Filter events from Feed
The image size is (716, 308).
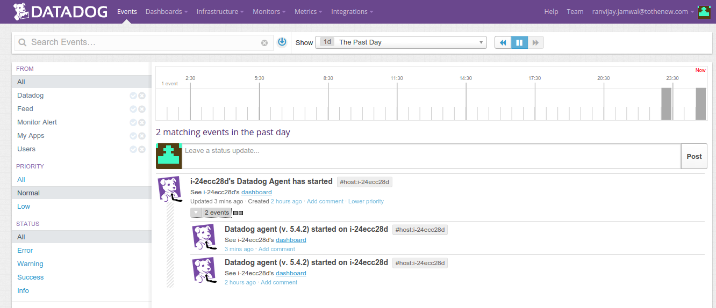(x=25, y=109)
